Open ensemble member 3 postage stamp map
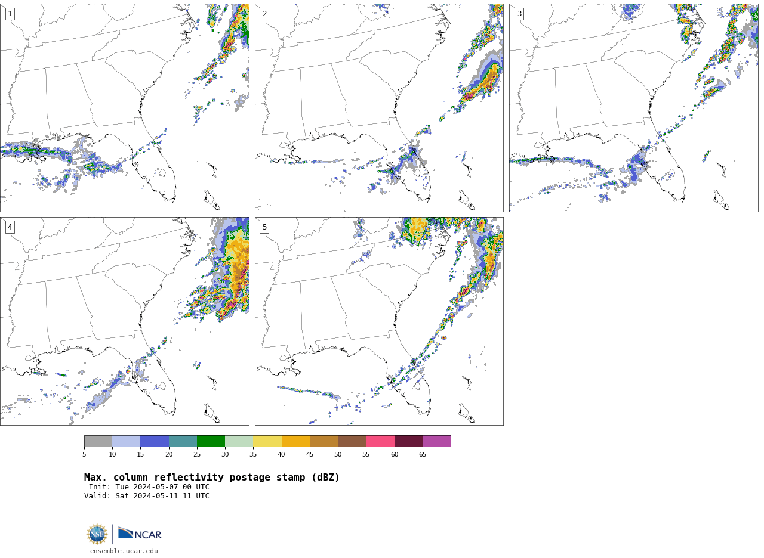The width and height of the screenshot is (764, 558). pyautogui.click(x=633, y=108)
